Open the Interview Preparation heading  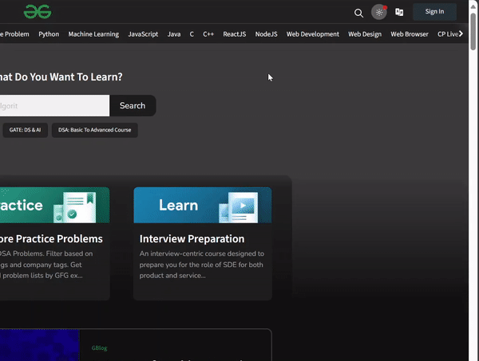[192, 239]
